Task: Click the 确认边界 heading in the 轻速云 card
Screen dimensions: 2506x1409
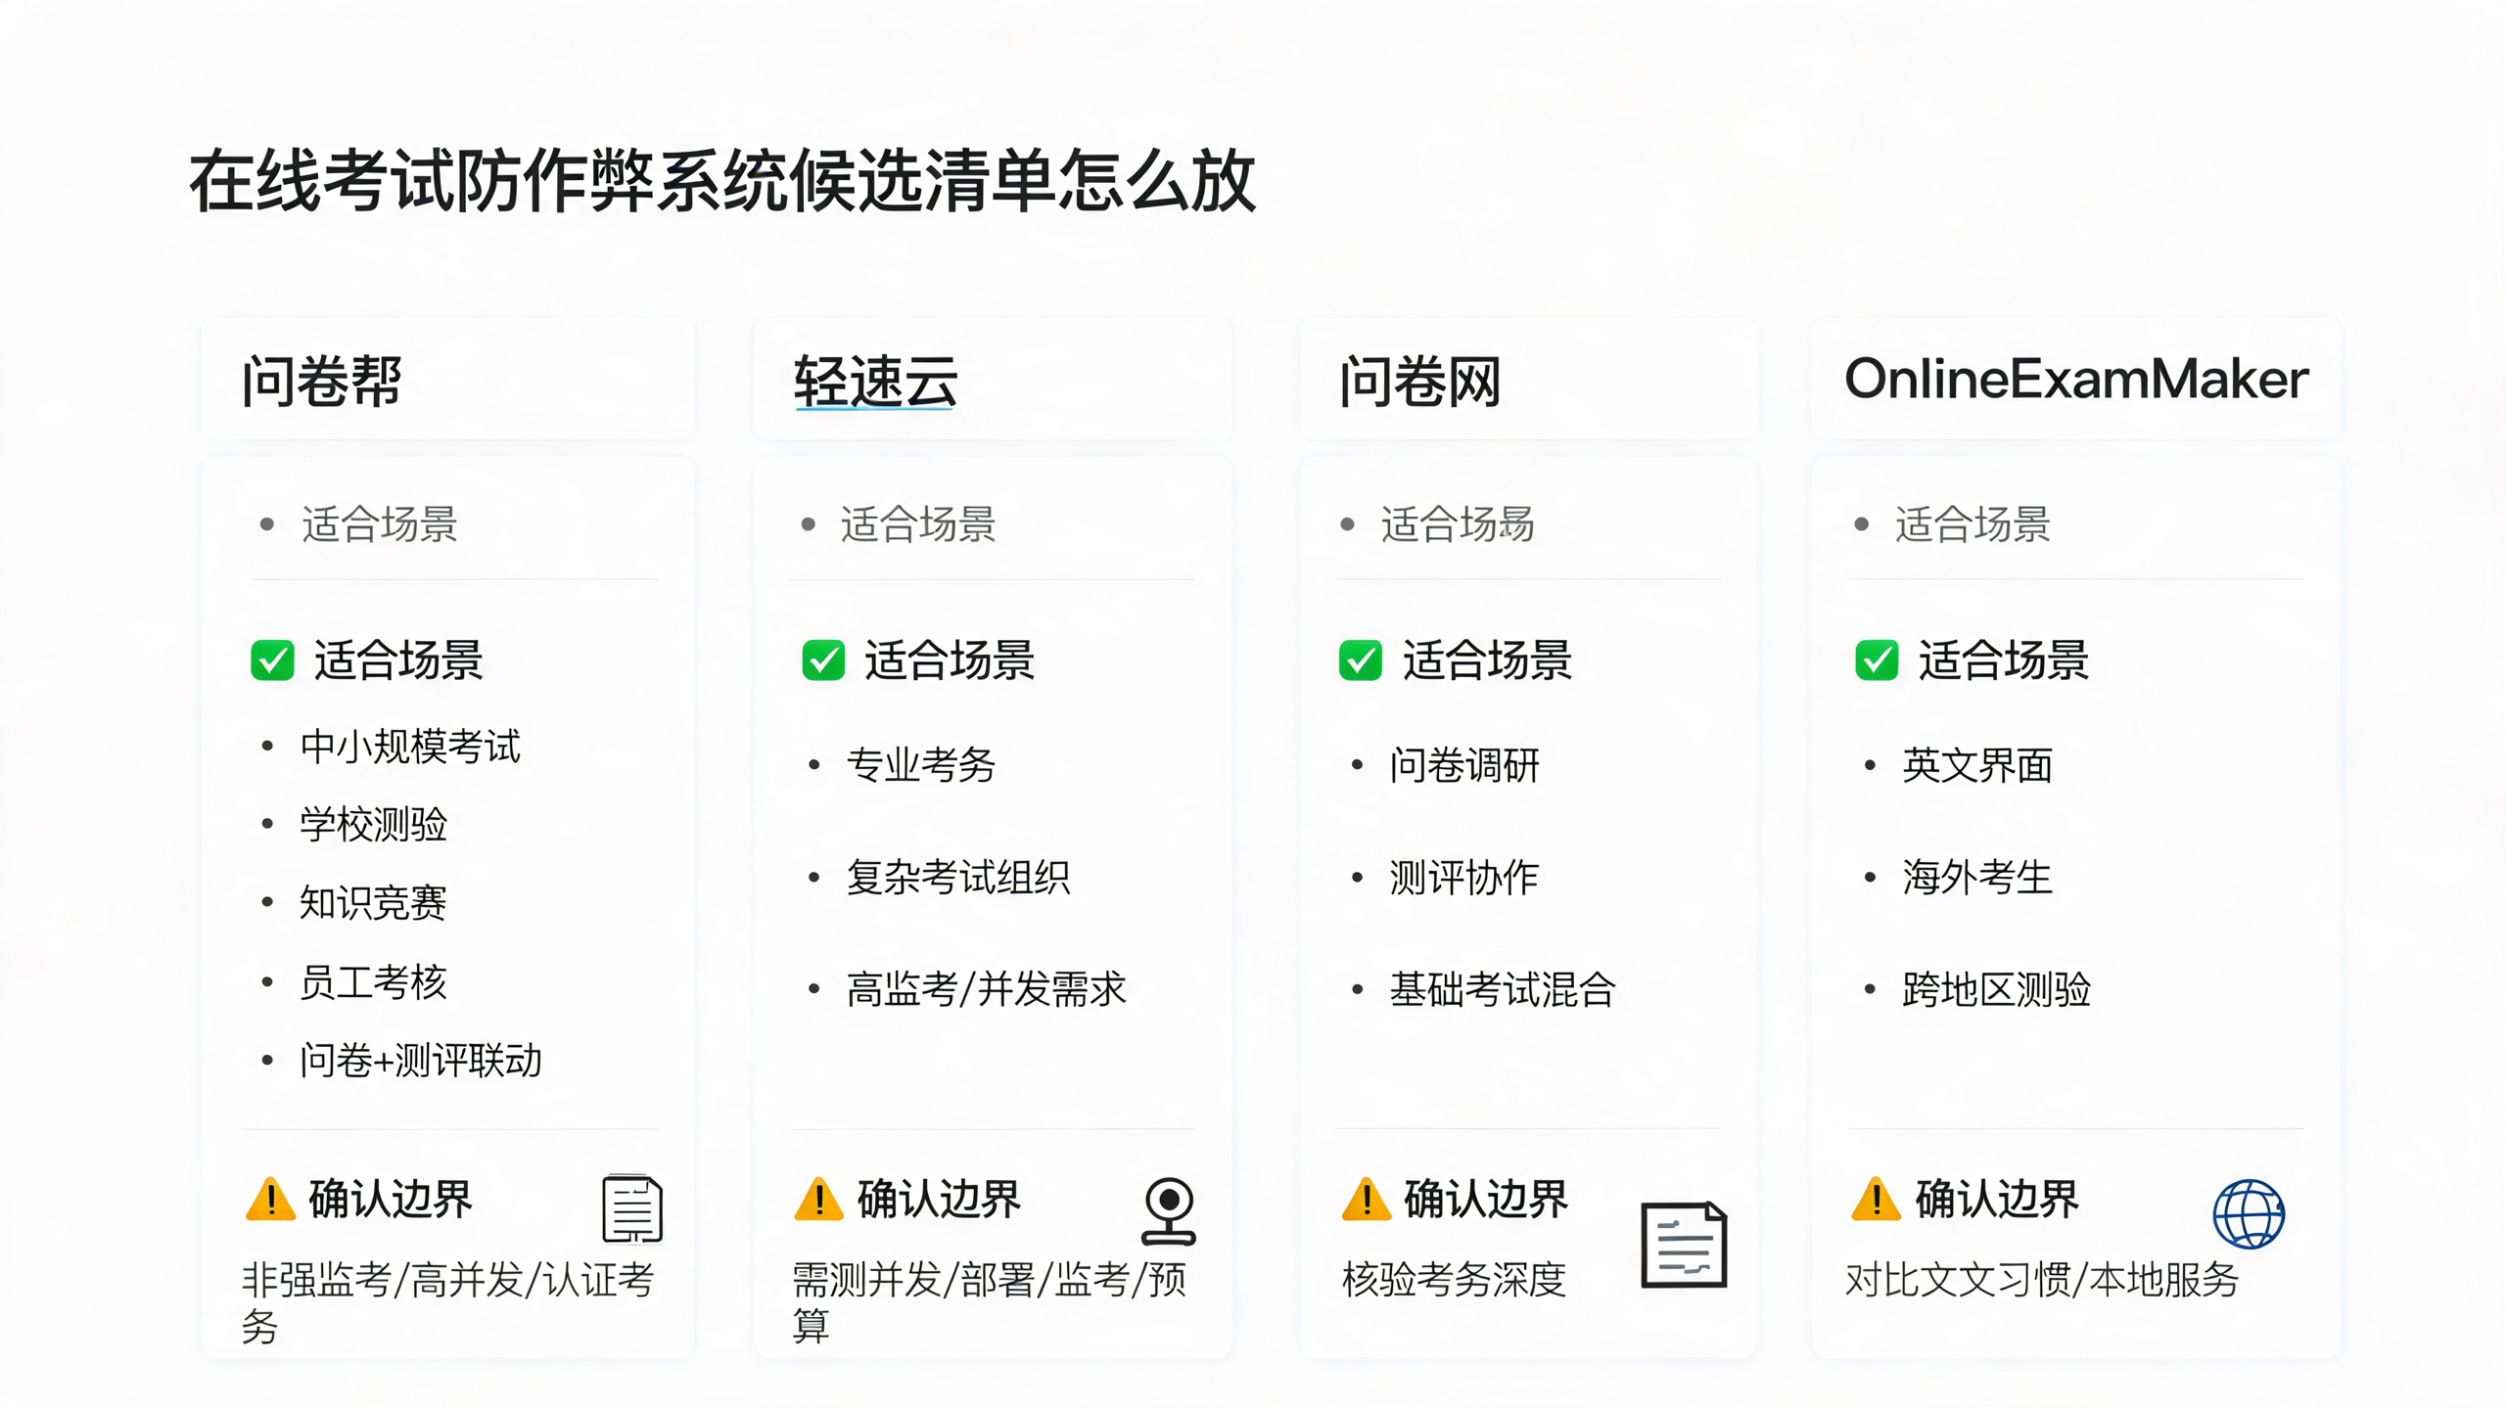Action: coord(939,1200)
